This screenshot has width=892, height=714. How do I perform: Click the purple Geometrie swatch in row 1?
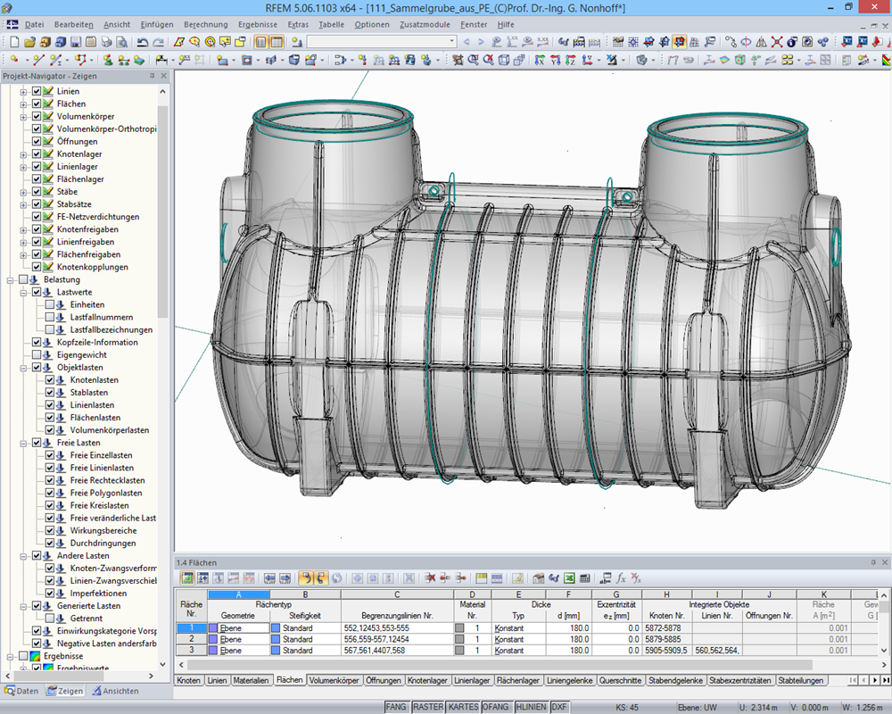(213, 628)
